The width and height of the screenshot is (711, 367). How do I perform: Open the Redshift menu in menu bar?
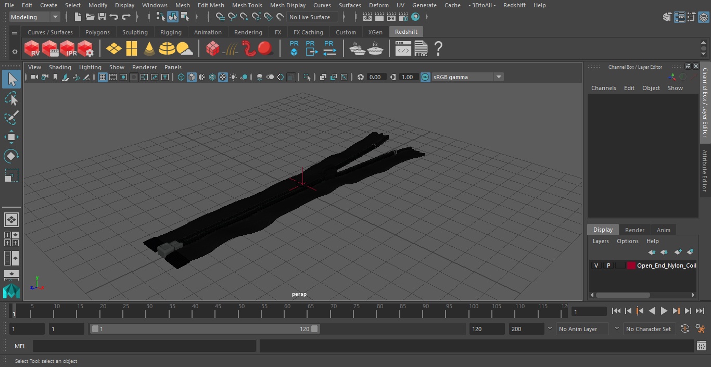click(x=514, y=5)
